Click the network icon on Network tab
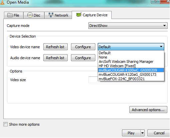 coord(51,15)
